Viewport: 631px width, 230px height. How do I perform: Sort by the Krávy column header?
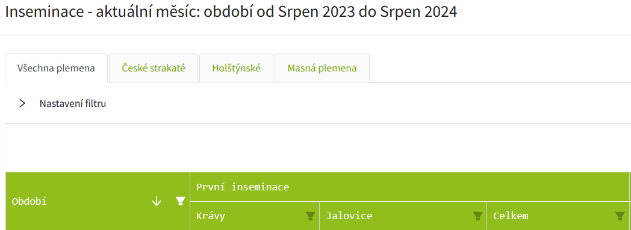point(211,216)
